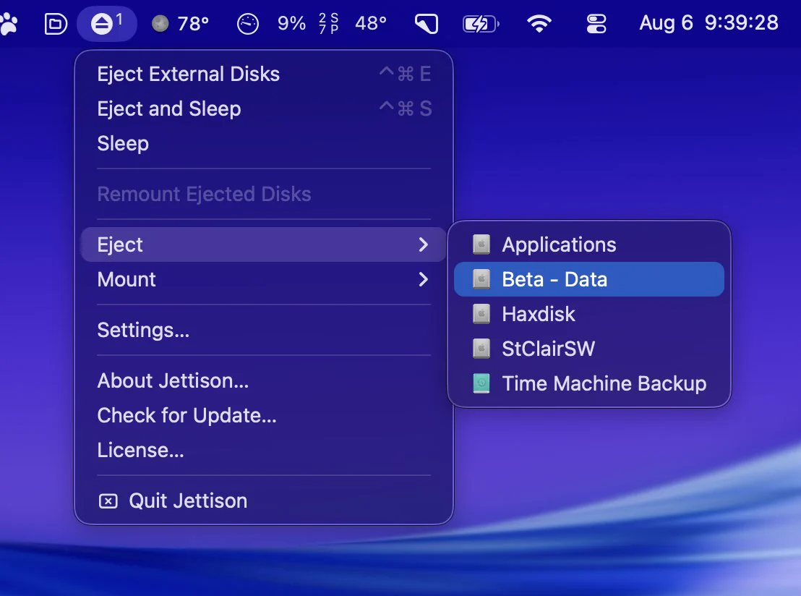Open the Jettison eject icon in menu bar
Viewport: 801px width, 596px height.
point(107,24)
